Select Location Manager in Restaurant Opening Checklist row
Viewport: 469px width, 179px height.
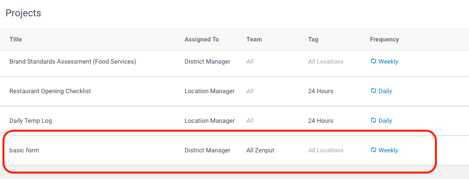click(210, 91)
